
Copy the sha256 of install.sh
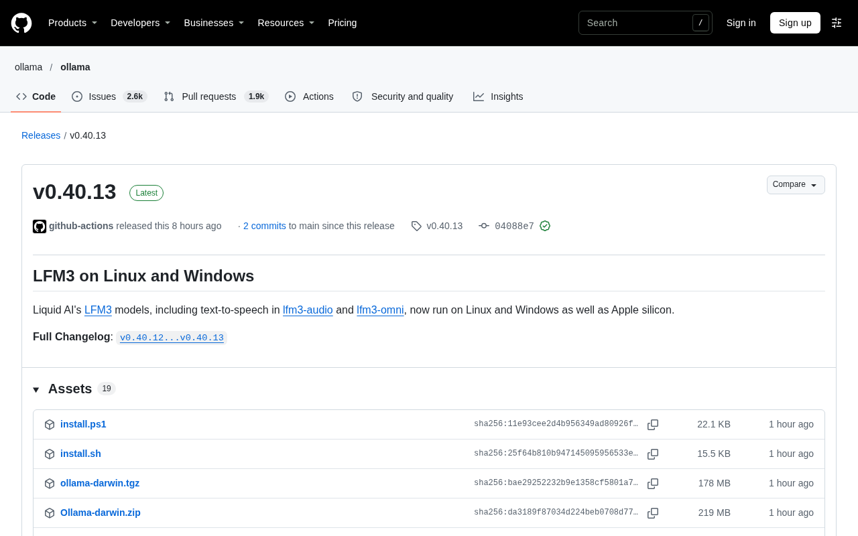pyautogui.click(x=653, y=454)
